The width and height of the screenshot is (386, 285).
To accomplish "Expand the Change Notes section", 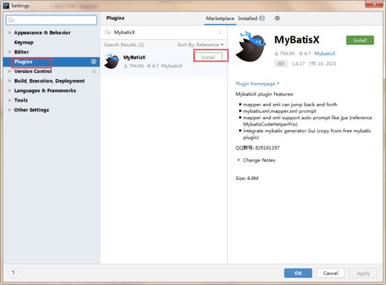I will pos(238,160).
